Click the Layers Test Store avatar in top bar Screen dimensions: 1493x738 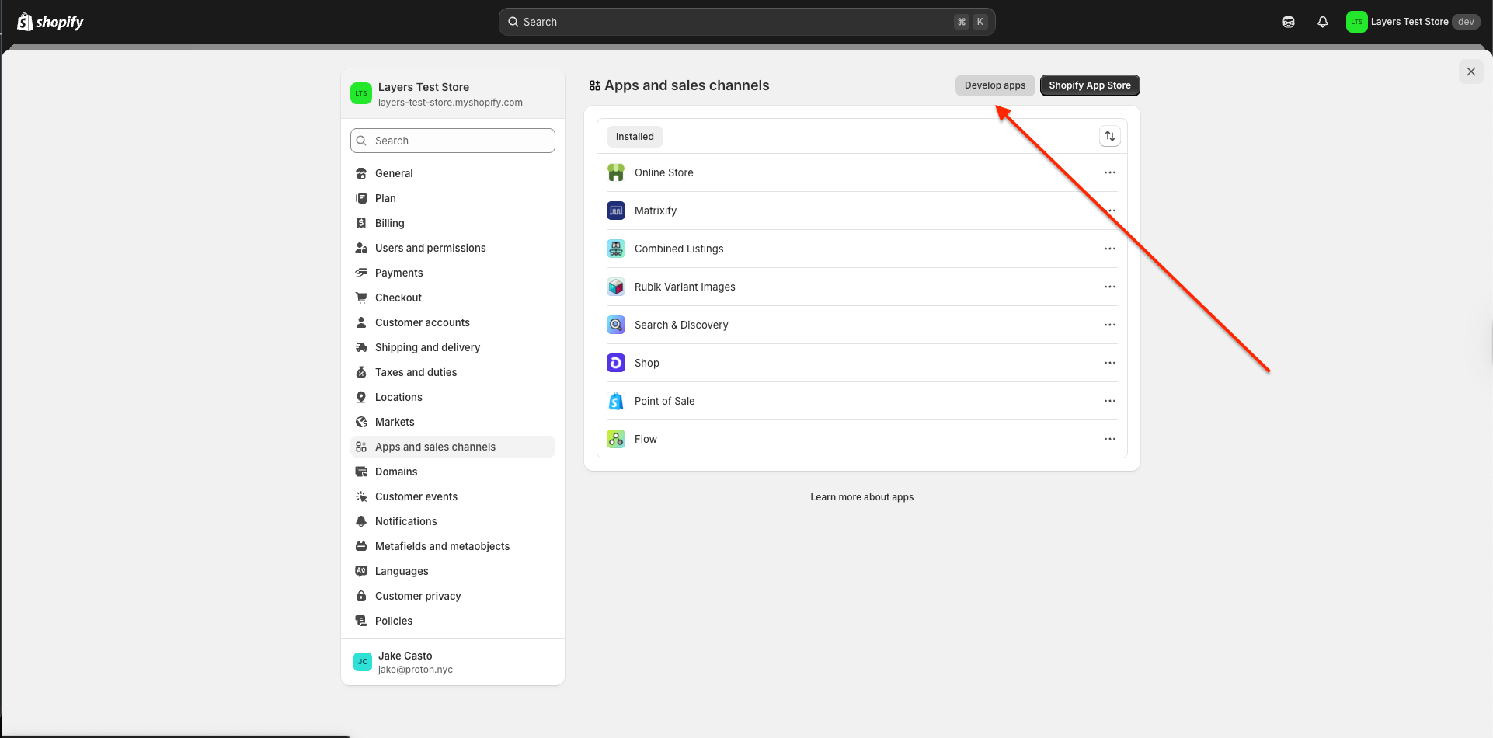1356,22
